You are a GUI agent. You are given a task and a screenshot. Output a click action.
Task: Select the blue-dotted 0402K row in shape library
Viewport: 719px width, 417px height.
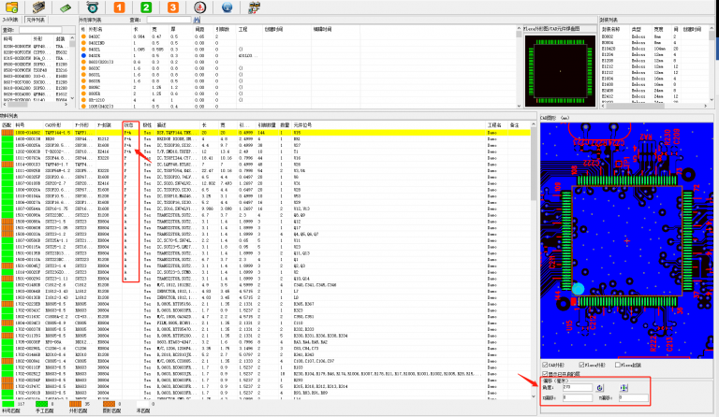298,55
